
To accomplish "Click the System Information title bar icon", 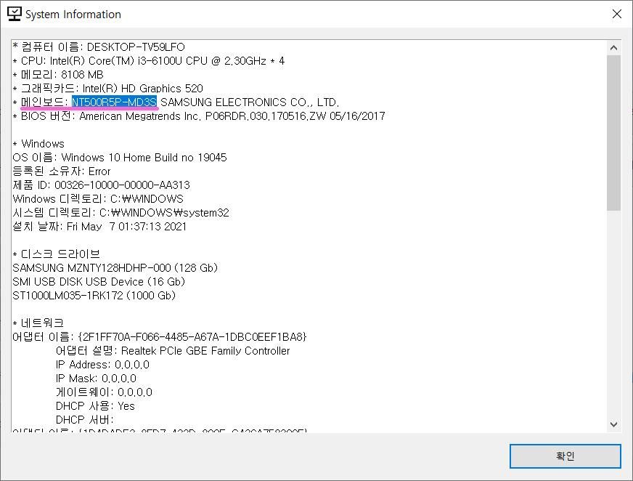I will coord(14,14).
